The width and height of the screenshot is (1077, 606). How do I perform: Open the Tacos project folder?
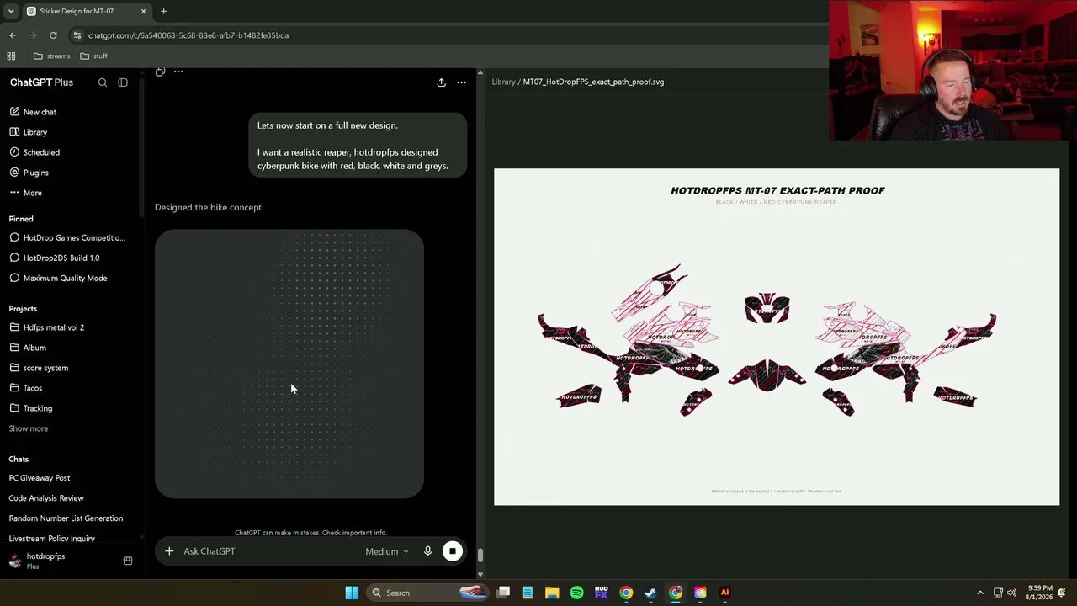click(26, 388)
